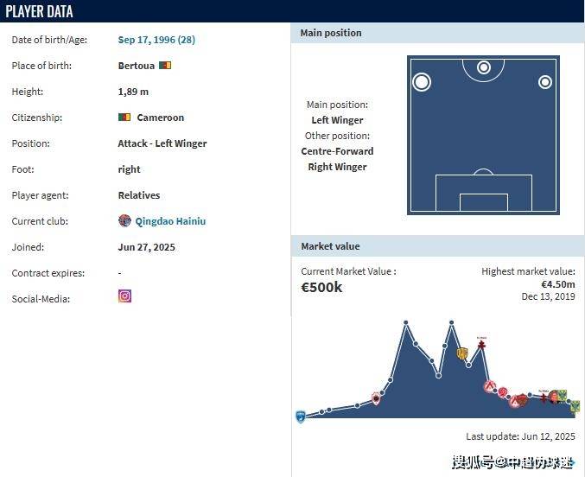Select the Left Winger pitch position marker

click(x=422, y=82)
